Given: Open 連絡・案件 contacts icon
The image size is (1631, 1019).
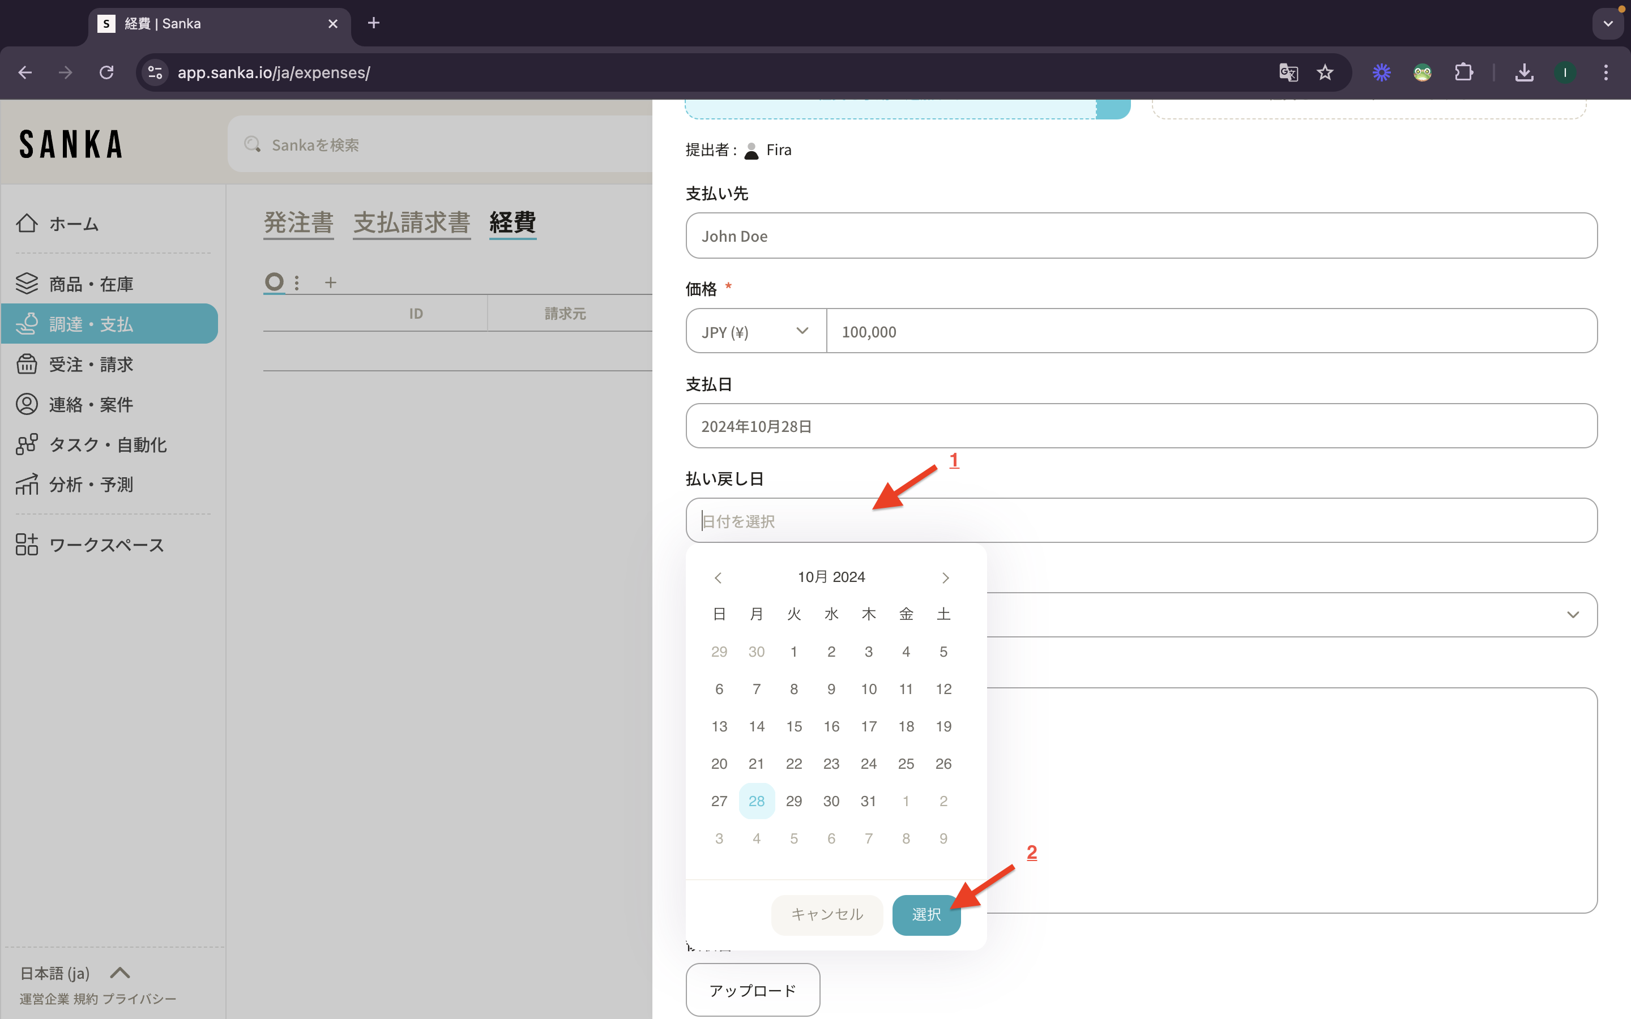Looking at the screenshot, I should pos(27,404).
